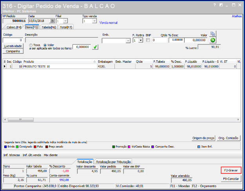Open the Tipo venda dropdown
The height and width of the screenshot is (191, 245).
[x=94, y=21]
